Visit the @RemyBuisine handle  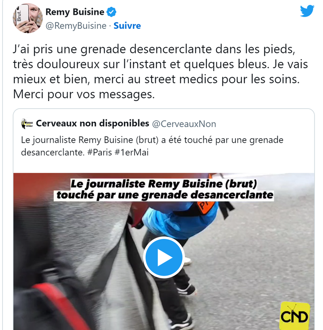[x=76, y=26]
